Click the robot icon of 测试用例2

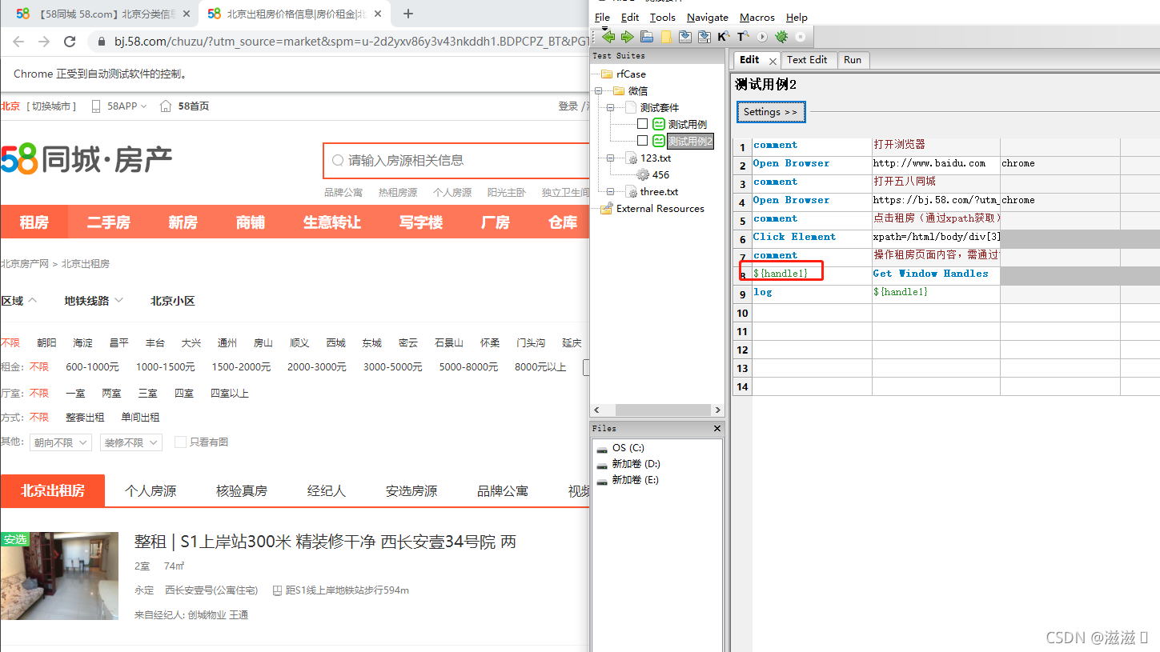tap(659, 141)
